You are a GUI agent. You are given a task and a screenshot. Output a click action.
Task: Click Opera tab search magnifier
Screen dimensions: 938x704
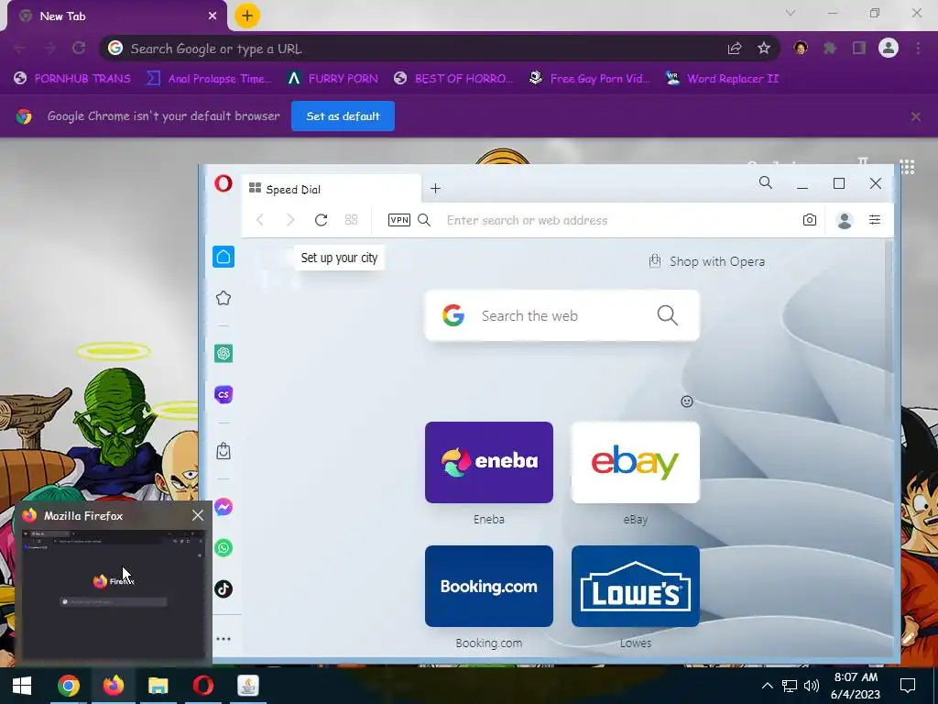click(765, 182)
